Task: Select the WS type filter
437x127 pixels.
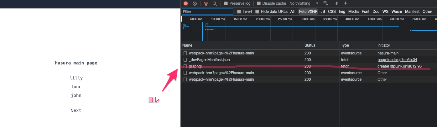Action: point(385,12)
